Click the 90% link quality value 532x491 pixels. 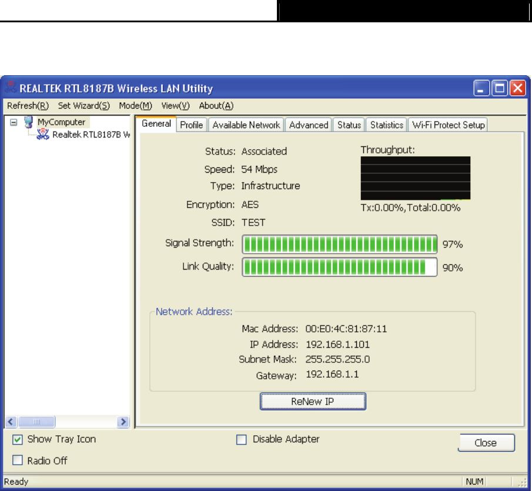click(x=453, y=268)
